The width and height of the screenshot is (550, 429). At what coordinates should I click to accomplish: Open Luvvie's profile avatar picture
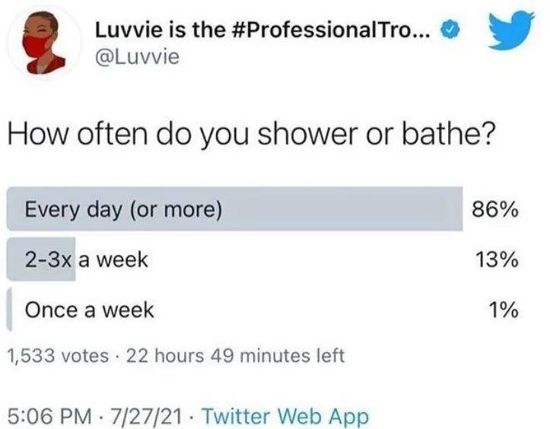tap(44, 43)
